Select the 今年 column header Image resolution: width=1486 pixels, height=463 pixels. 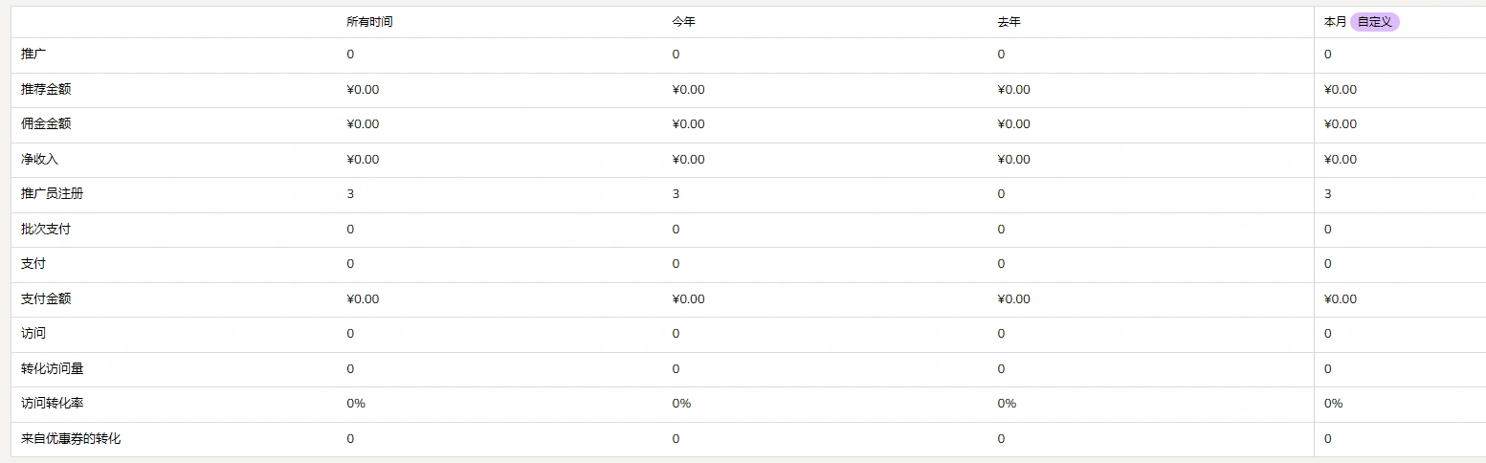click(x=683, y=22)
